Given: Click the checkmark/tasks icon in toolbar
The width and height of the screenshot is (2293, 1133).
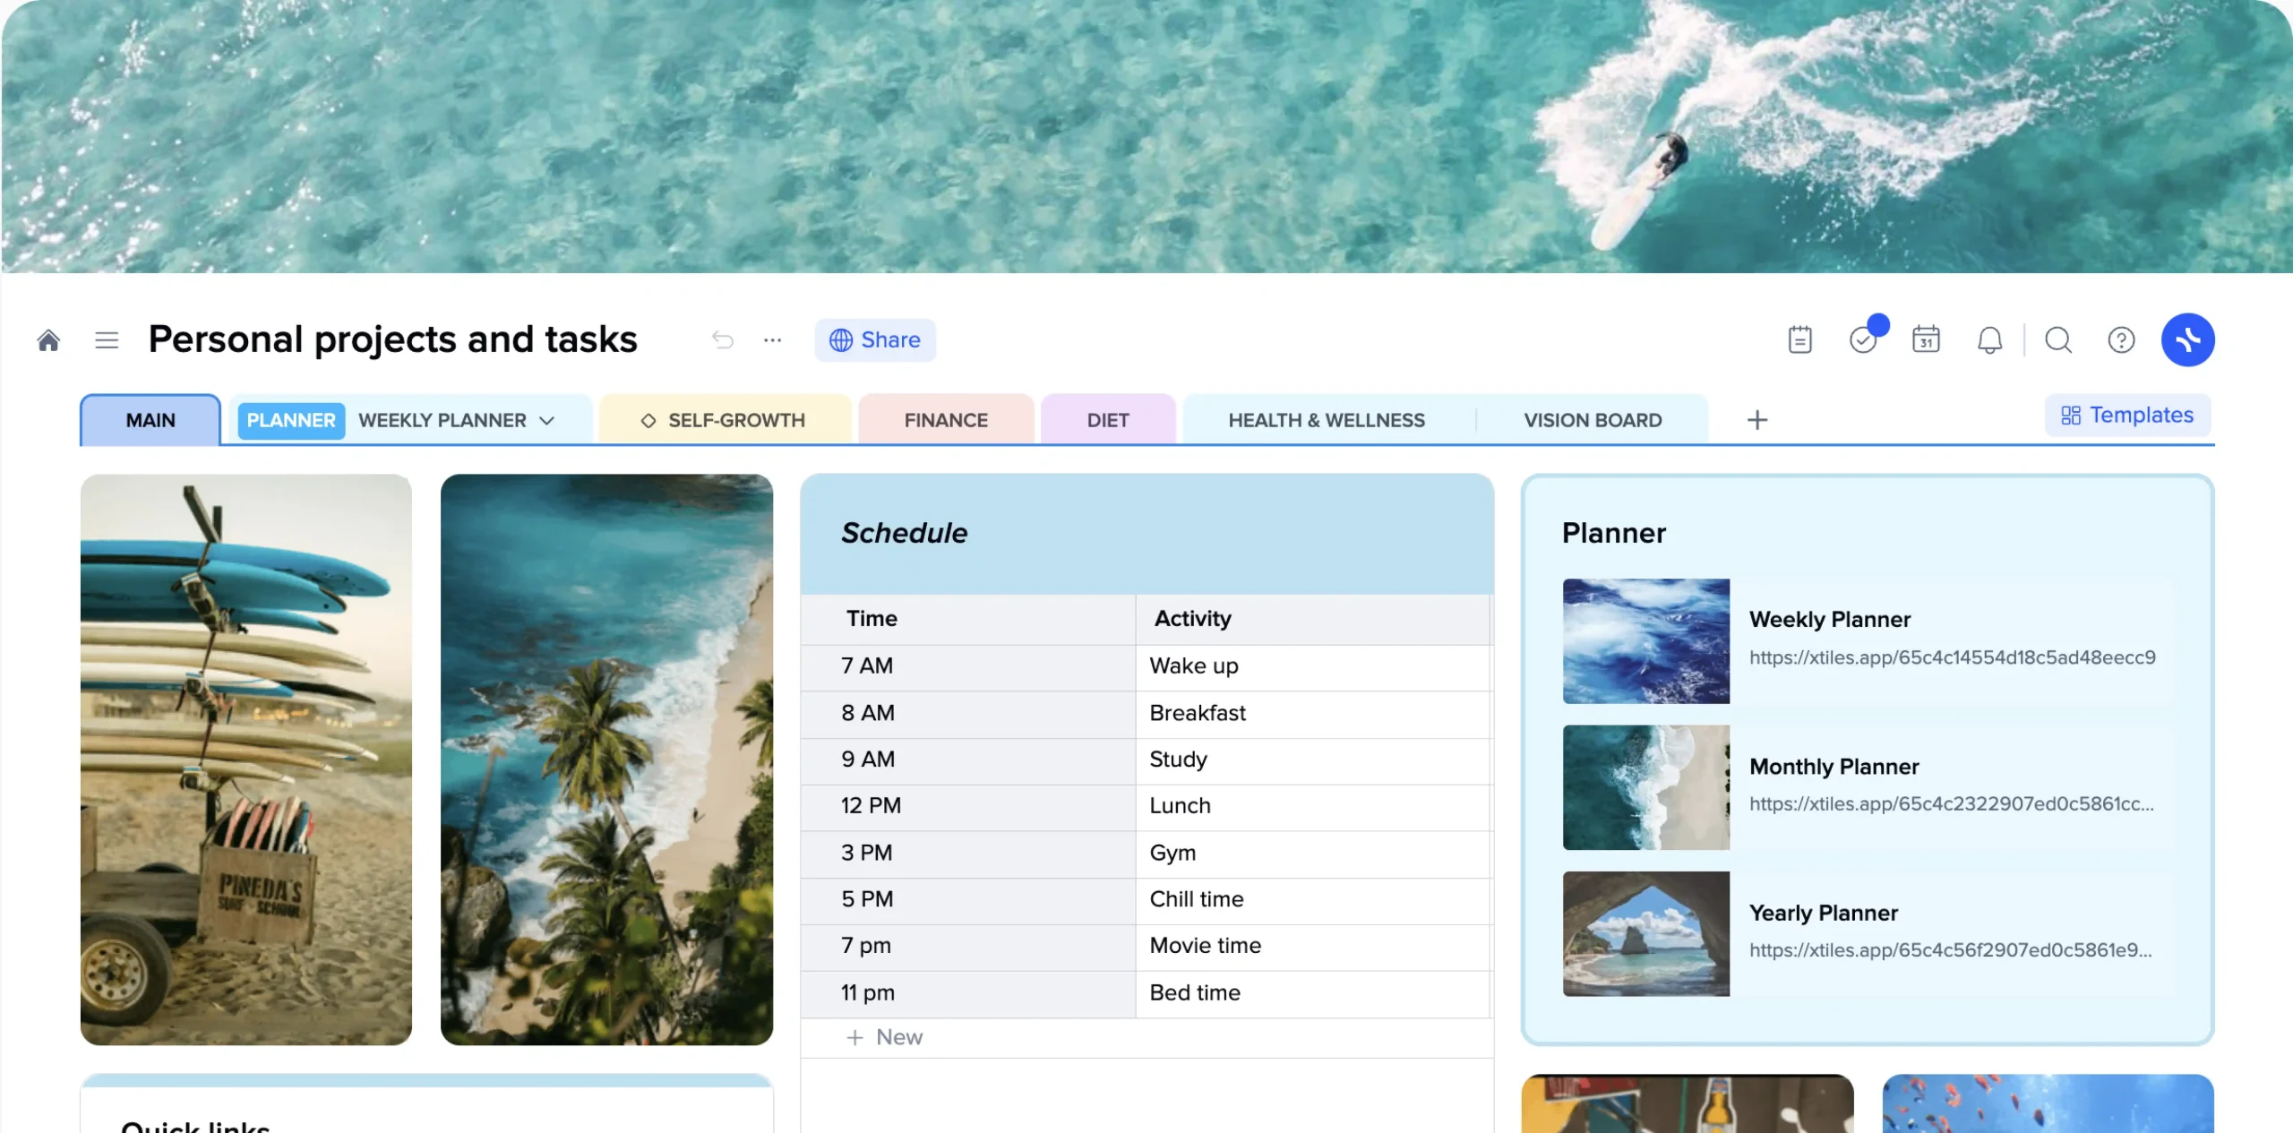Looking at the screenshot, I should pyautogui.click(x=1863, y=339).
